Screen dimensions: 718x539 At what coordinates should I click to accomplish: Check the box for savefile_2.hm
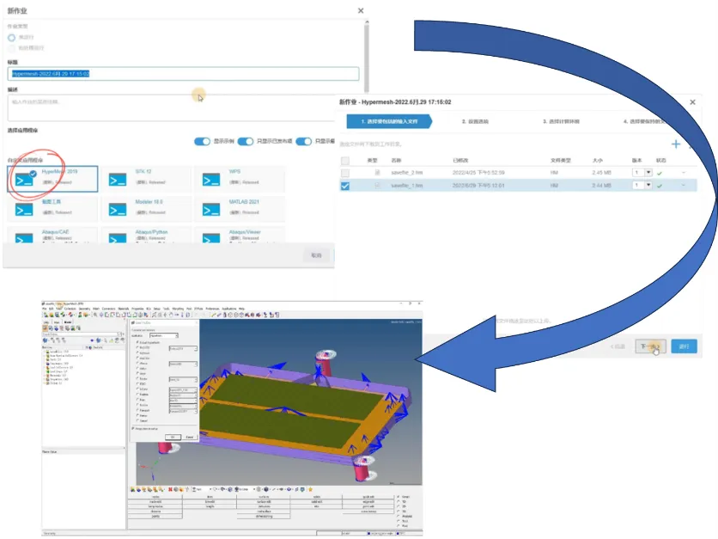345,173
